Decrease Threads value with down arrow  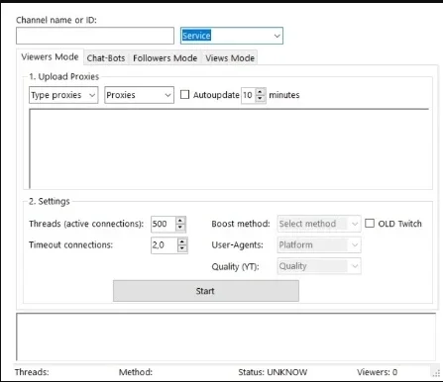180,228
